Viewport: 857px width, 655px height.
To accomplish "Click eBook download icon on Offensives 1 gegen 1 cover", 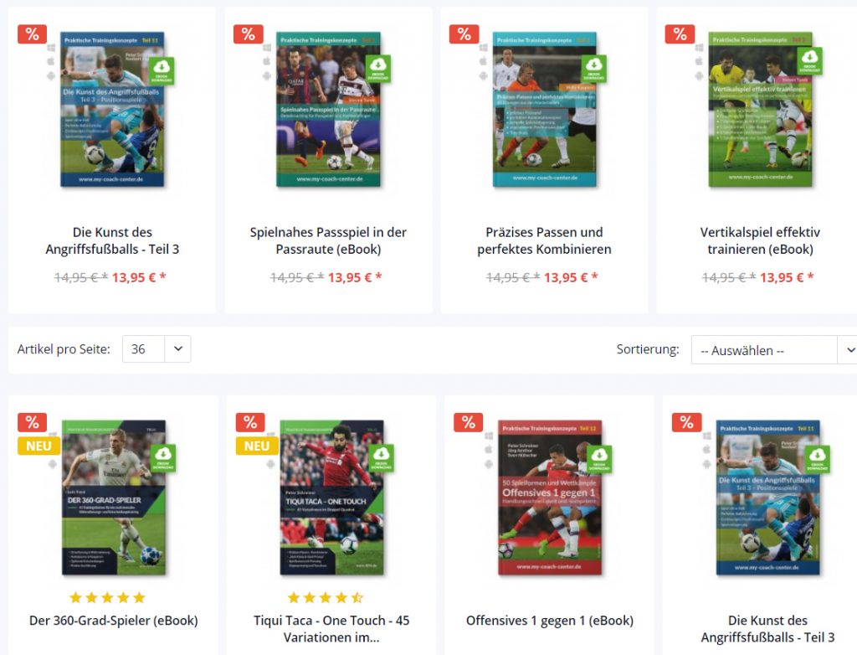I will 599,458.
